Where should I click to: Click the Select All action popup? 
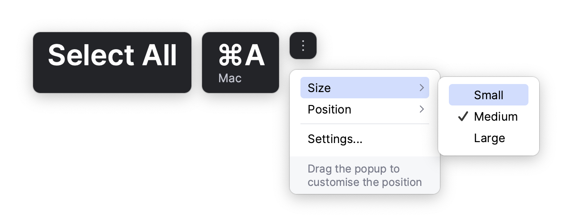[112, 63]
